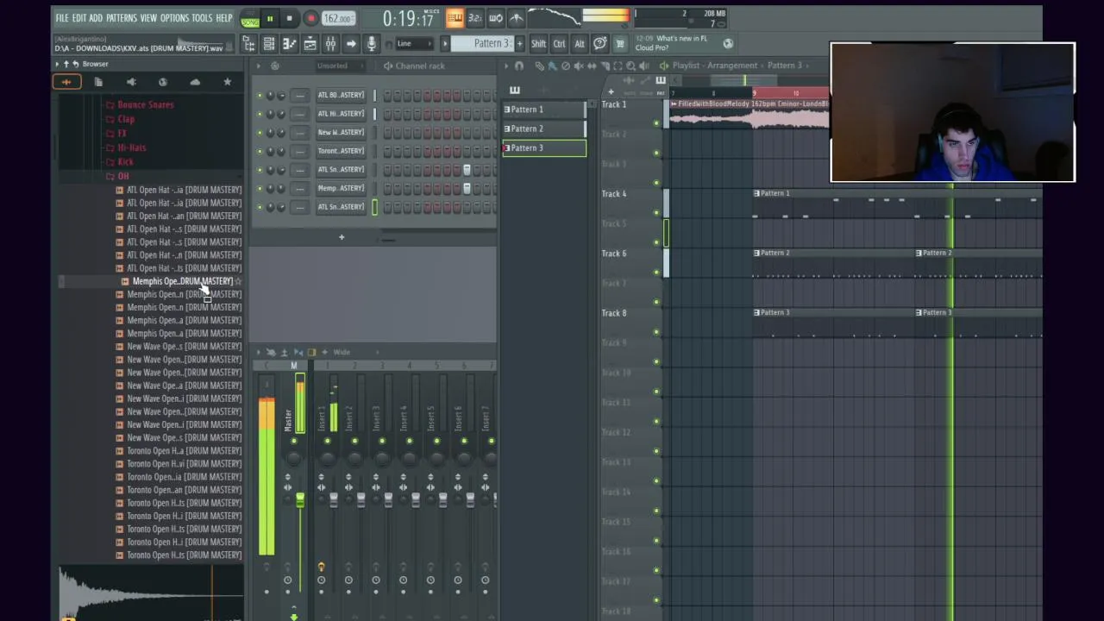
Task: Open the ADD menu
Action: (96, 18)
